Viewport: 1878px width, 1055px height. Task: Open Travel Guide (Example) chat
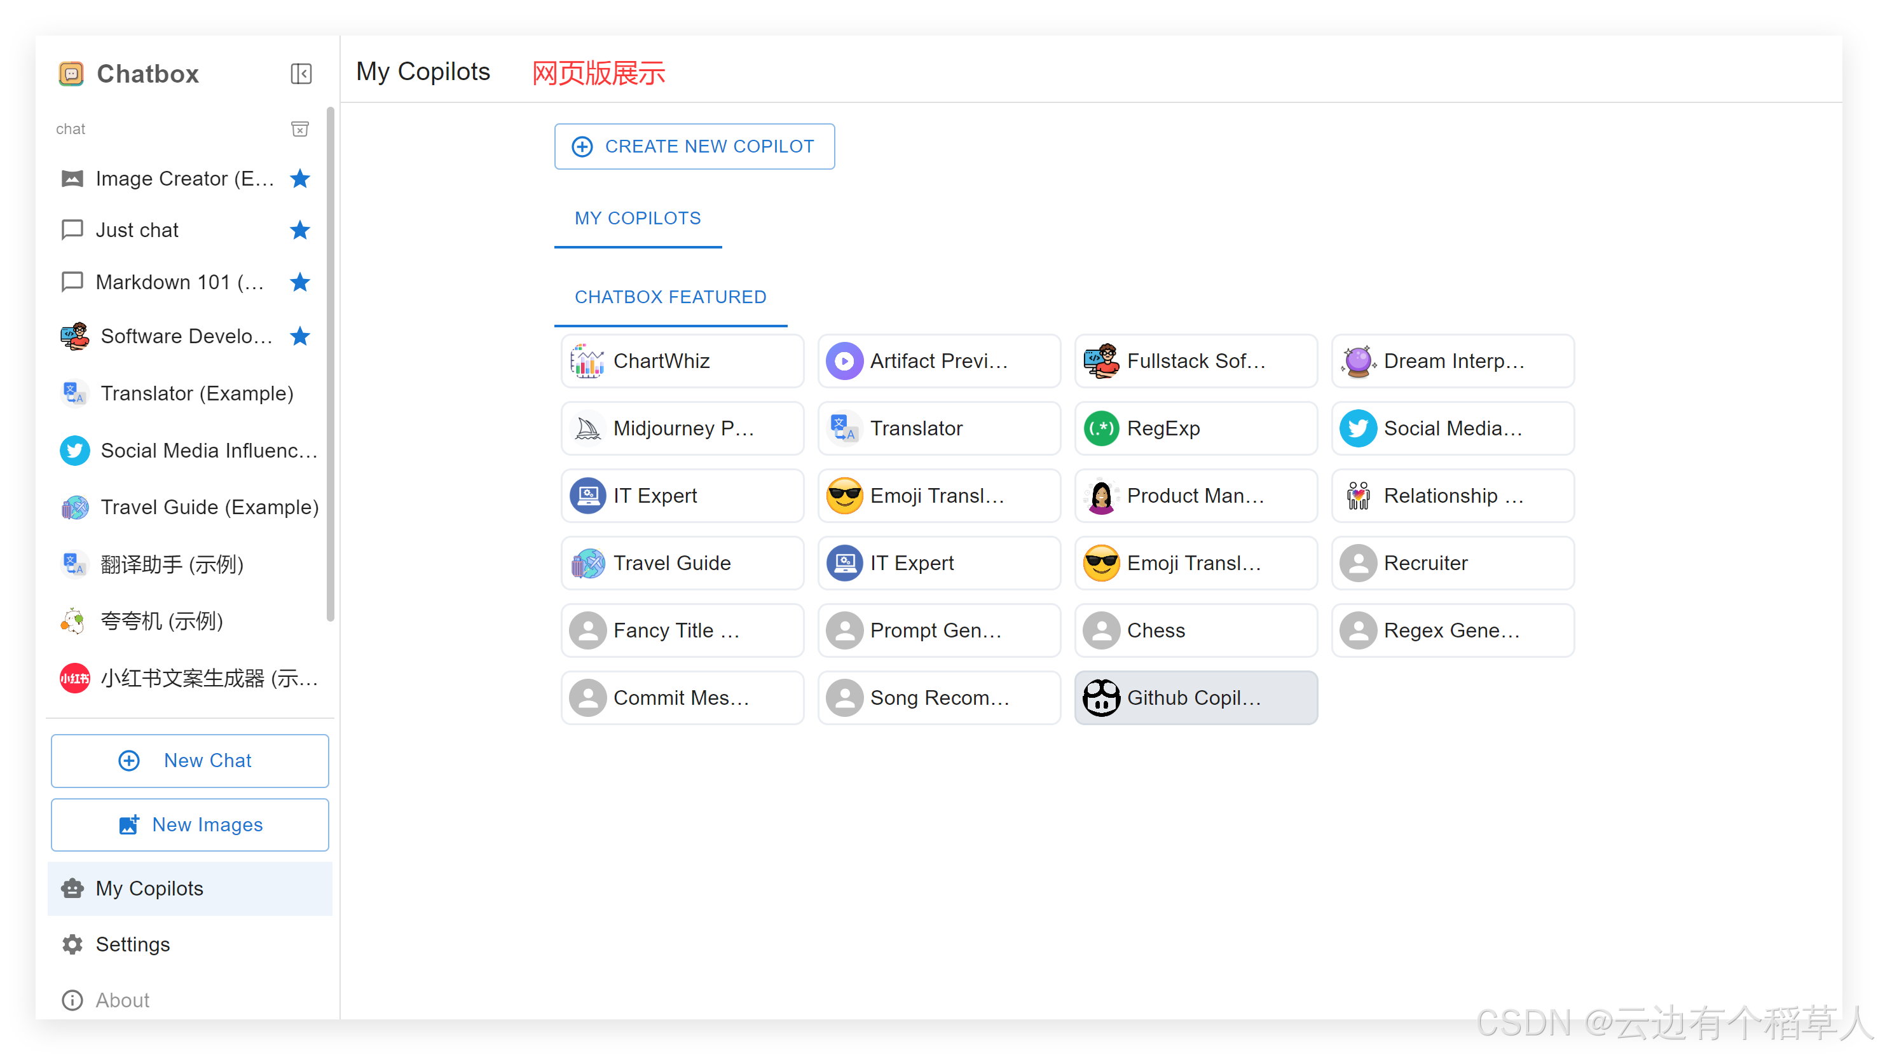click(188, 507)
